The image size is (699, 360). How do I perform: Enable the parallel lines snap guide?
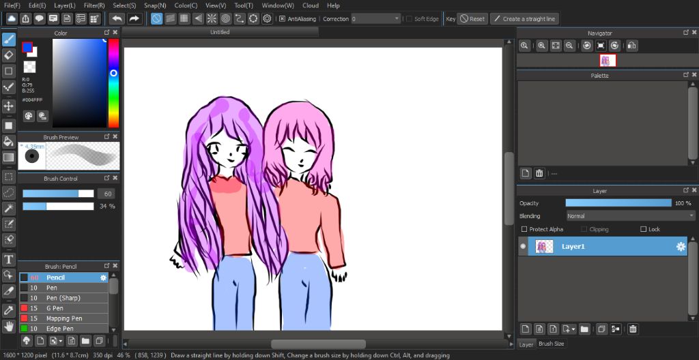coord(170,18)
